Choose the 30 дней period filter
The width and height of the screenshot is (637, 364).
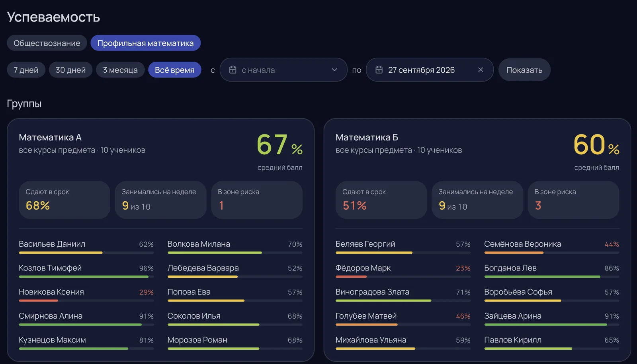[x=70, y=70]
